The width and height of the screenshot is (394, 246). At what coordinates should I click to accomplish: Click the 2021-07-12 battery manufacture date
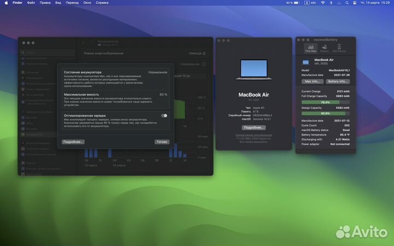tap(341, 121)
